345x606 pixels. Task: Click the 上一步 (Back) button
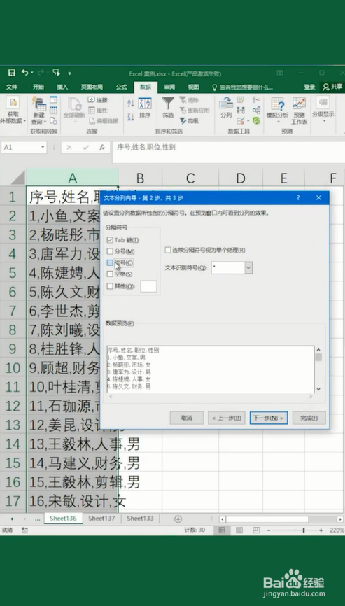click(x=227, y=418)
